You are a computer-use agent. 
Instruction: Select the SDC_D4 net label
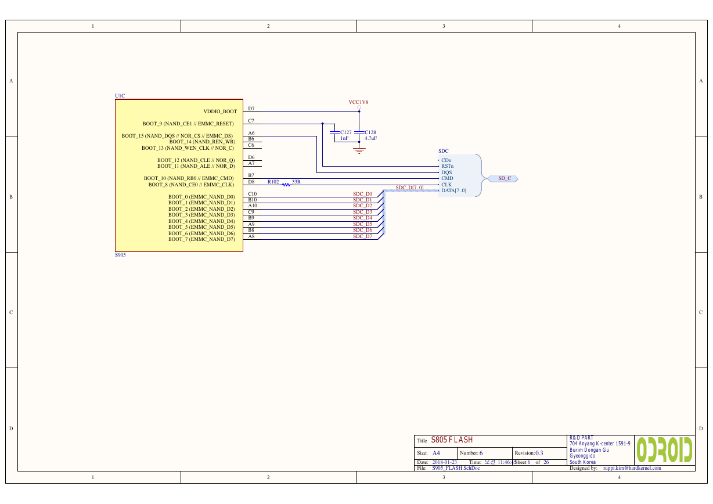[363, 218]
